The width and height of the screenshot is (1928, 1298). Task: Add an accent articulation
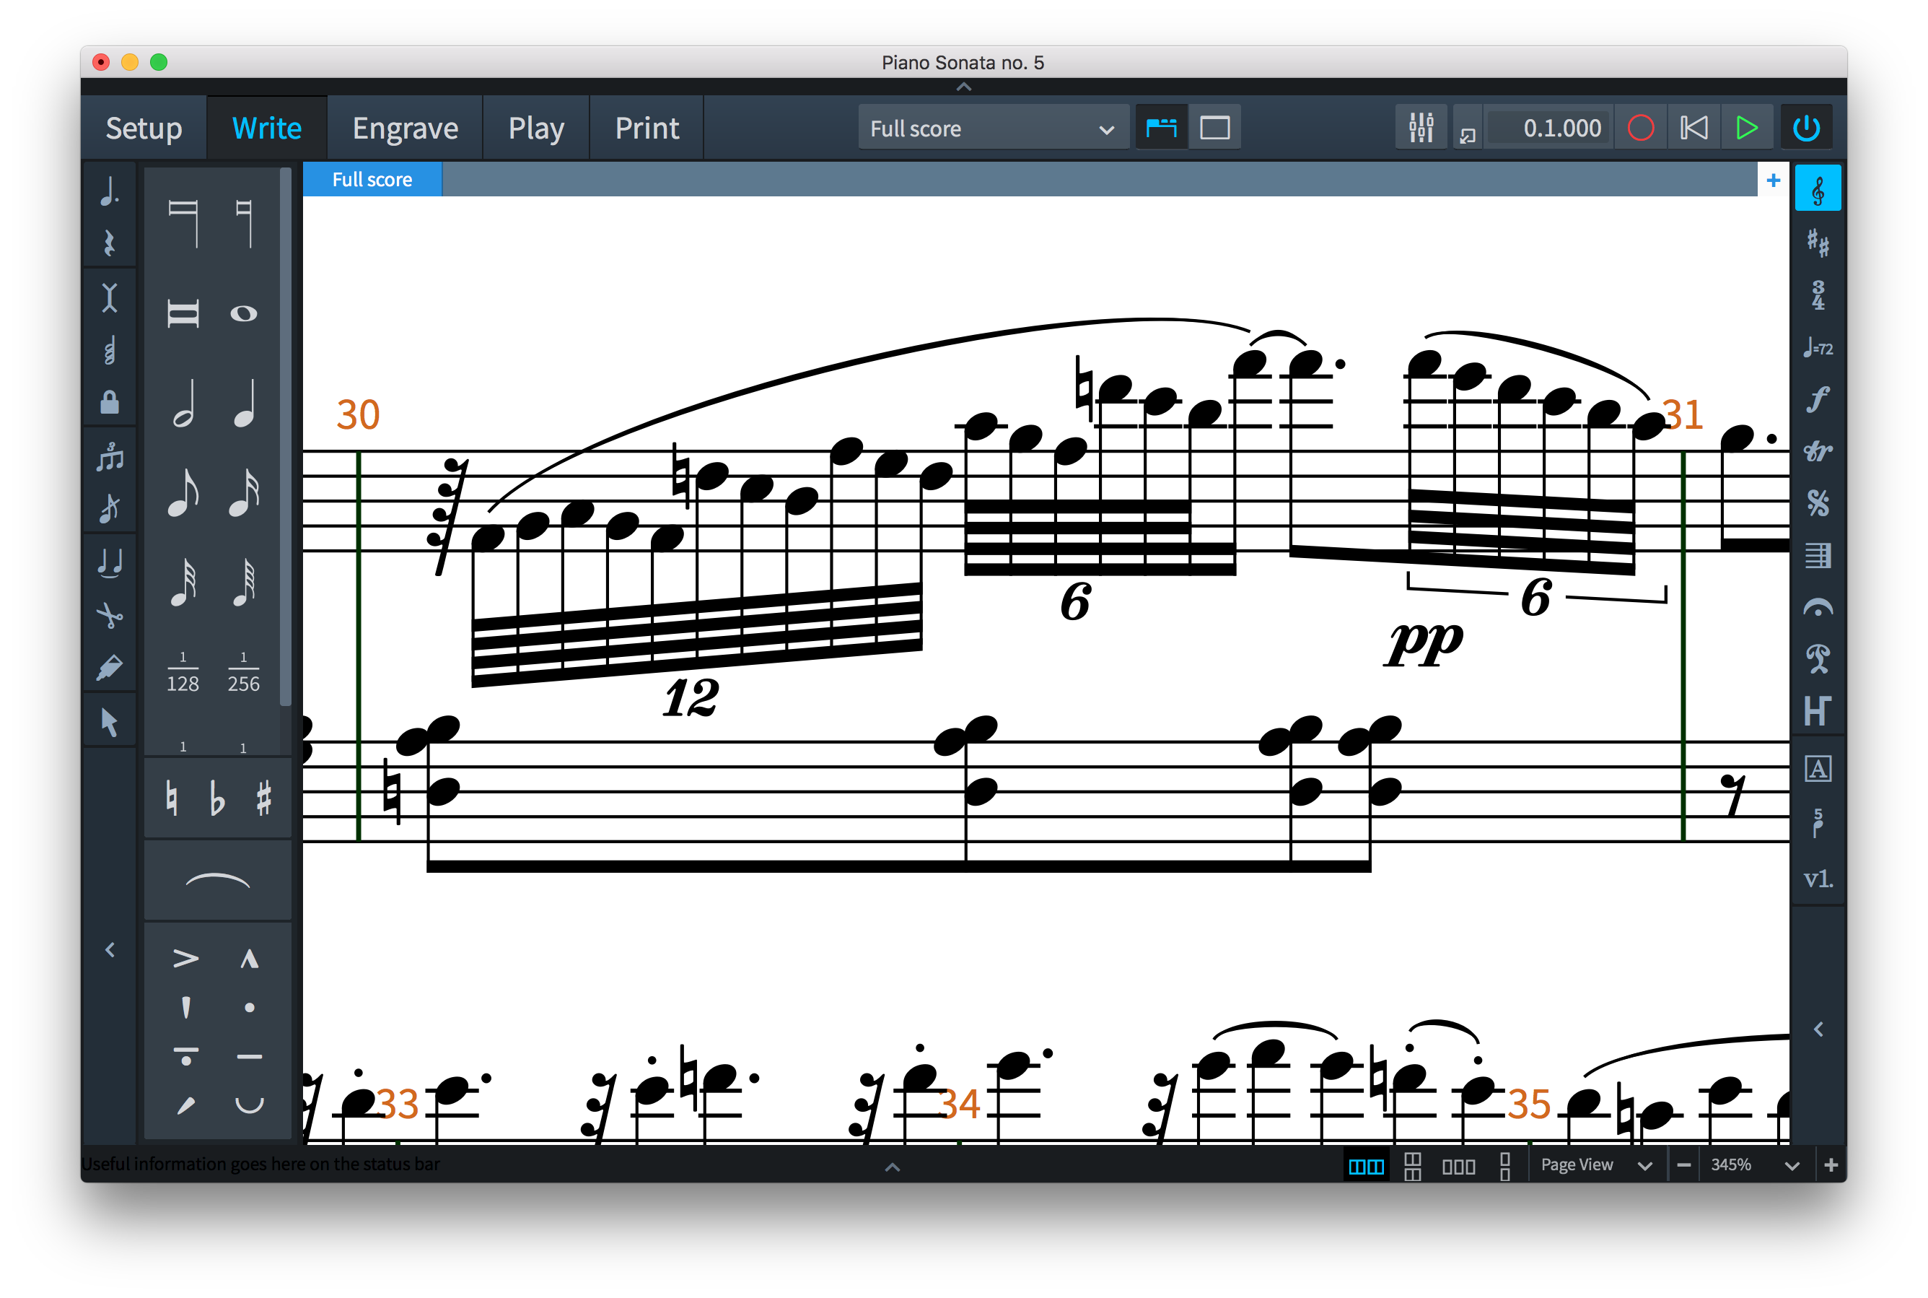(185, 959)
